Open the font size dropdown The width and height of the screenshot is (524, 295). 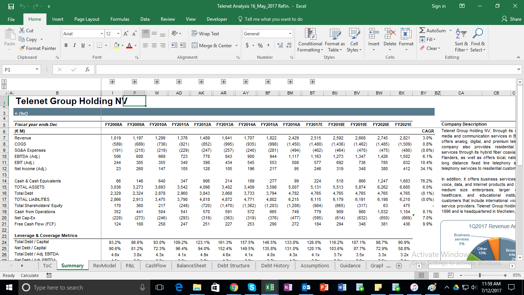[x=118, y=34]
